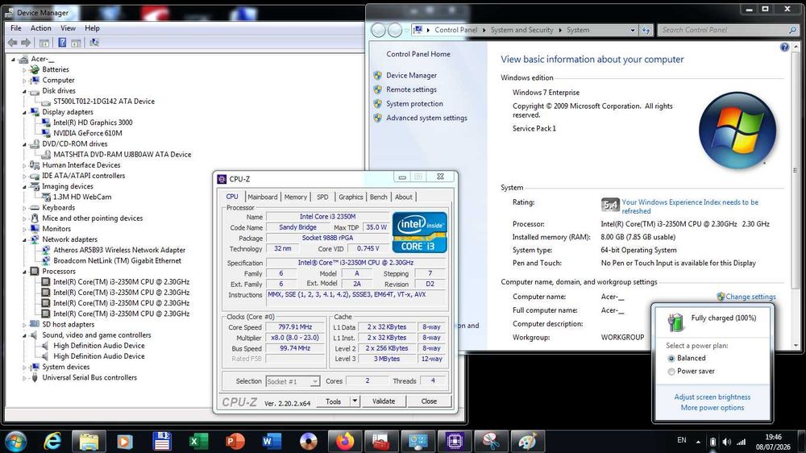
Task: Open the Paint taskbar icon
Action: (528, 441)
